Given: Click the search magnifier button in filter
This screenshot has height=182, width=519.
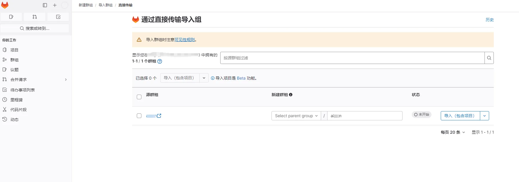Looking at the screenshot, I should tap(489, 58).
